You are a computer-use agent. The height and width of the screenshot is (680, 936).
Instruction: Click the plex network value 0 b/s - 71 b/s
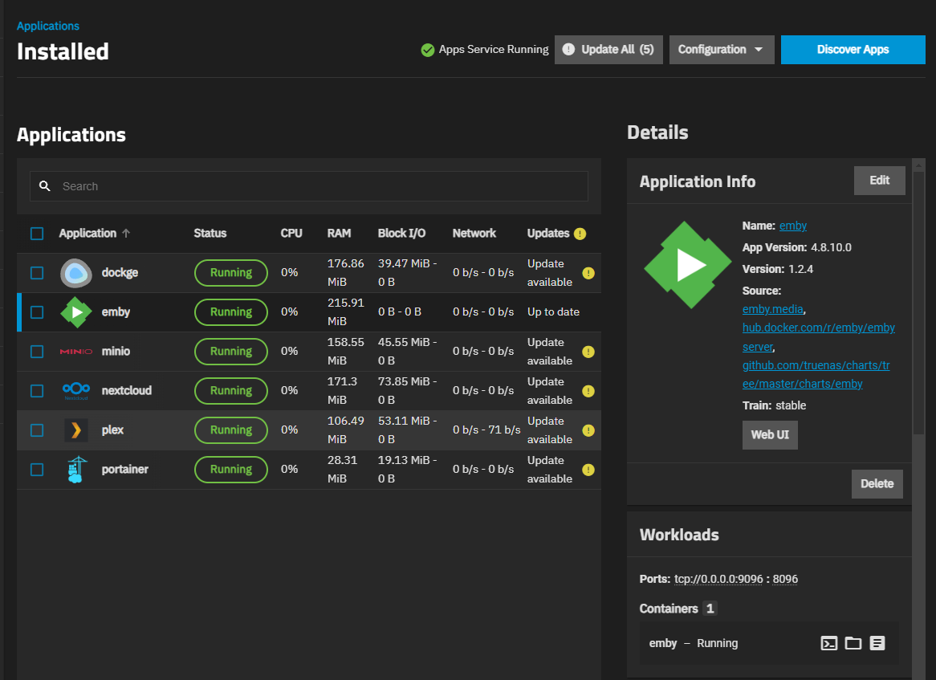[x=486, y=430]
